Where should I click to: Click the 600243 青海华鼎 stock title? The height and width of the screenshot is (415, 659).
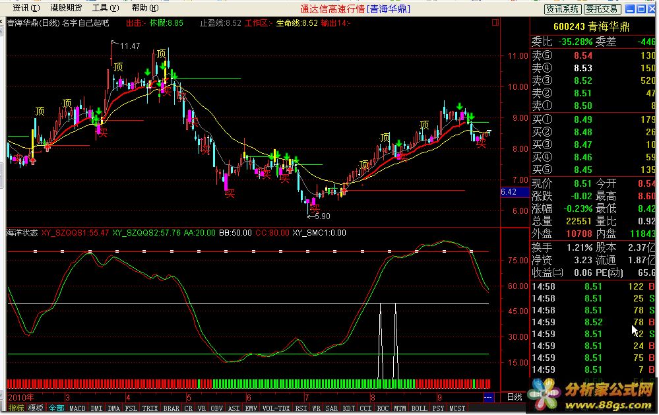click(x=591, y=26)
